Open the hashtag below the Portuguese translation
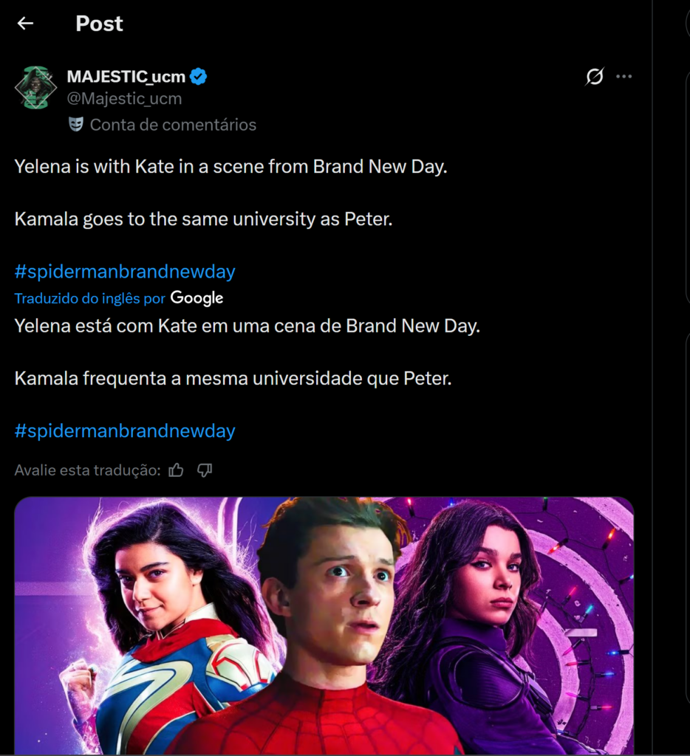690x756 pixels. 125,431
